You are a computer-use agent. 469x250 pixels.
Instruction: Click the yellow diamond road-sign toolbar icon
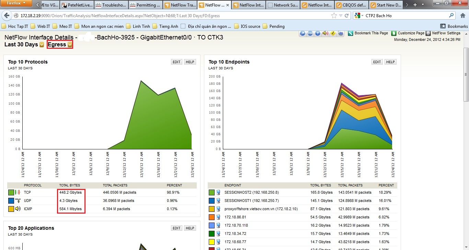pos(333,33)
